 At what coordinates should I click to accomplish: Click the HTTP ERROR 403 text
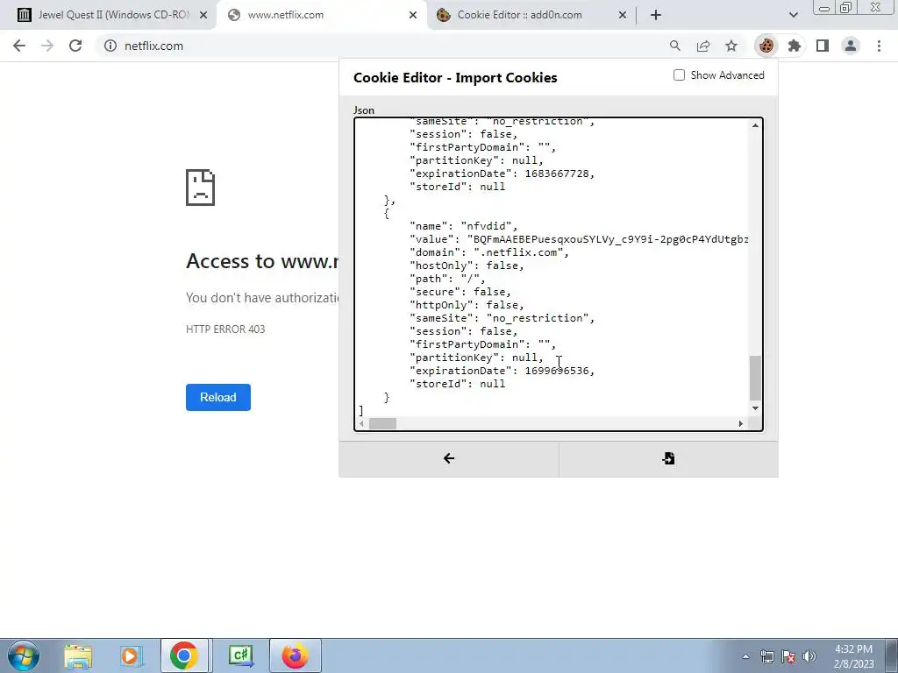[225, 329]
